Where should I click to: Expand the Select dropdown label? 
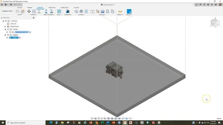pyautogui.click(x=129, y=15)
